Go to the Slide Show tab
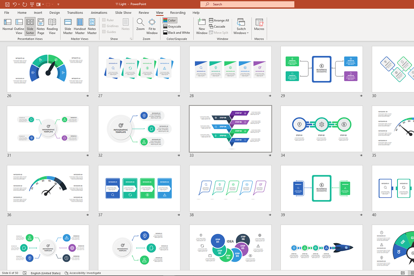 coord(123,13)
